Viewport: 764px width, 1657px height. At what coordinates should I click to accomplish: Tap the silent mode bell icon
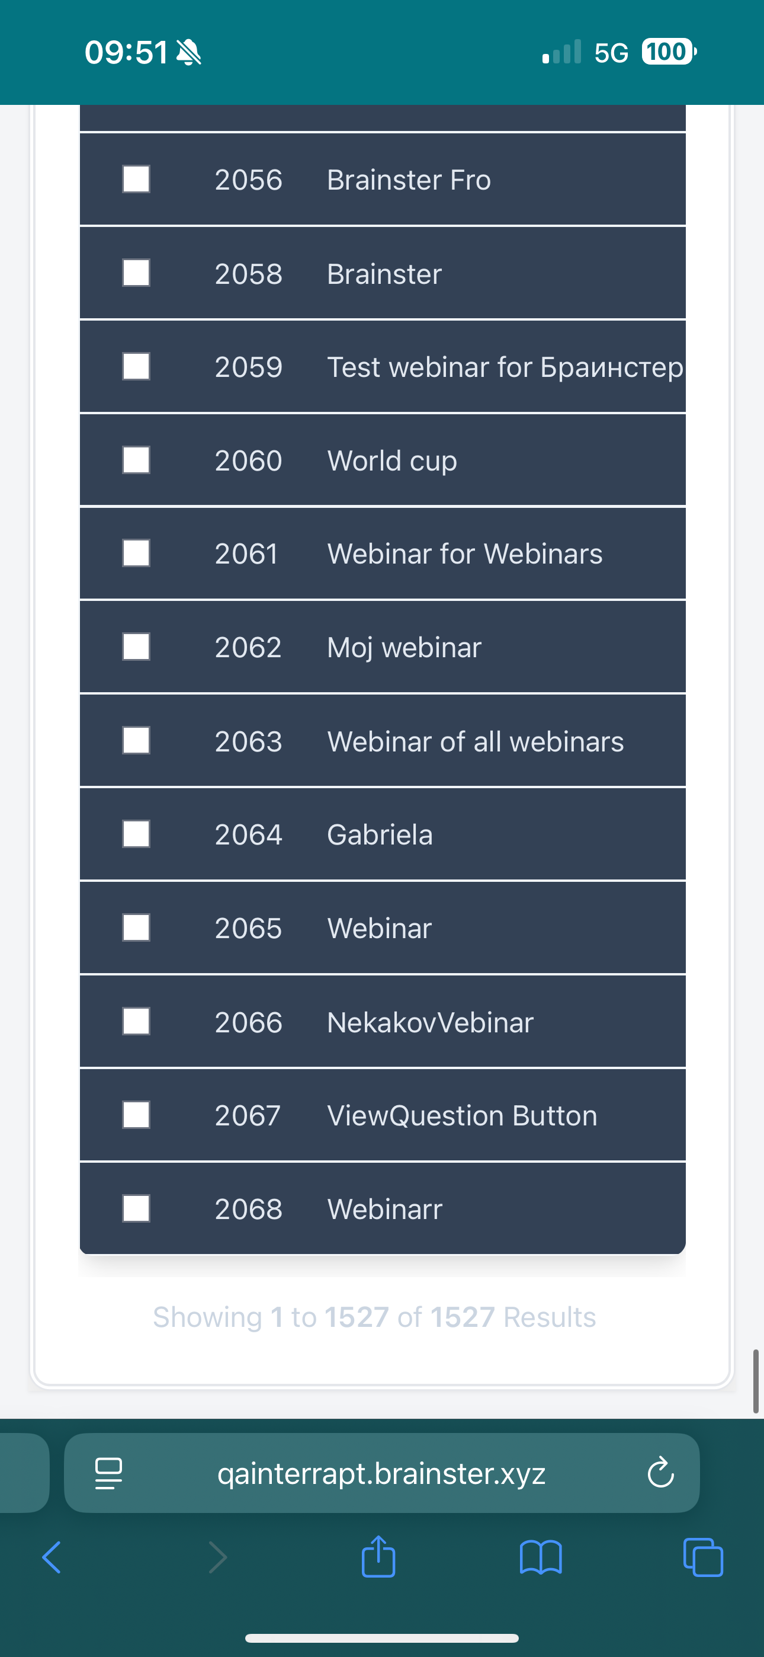tap(188, 52)
